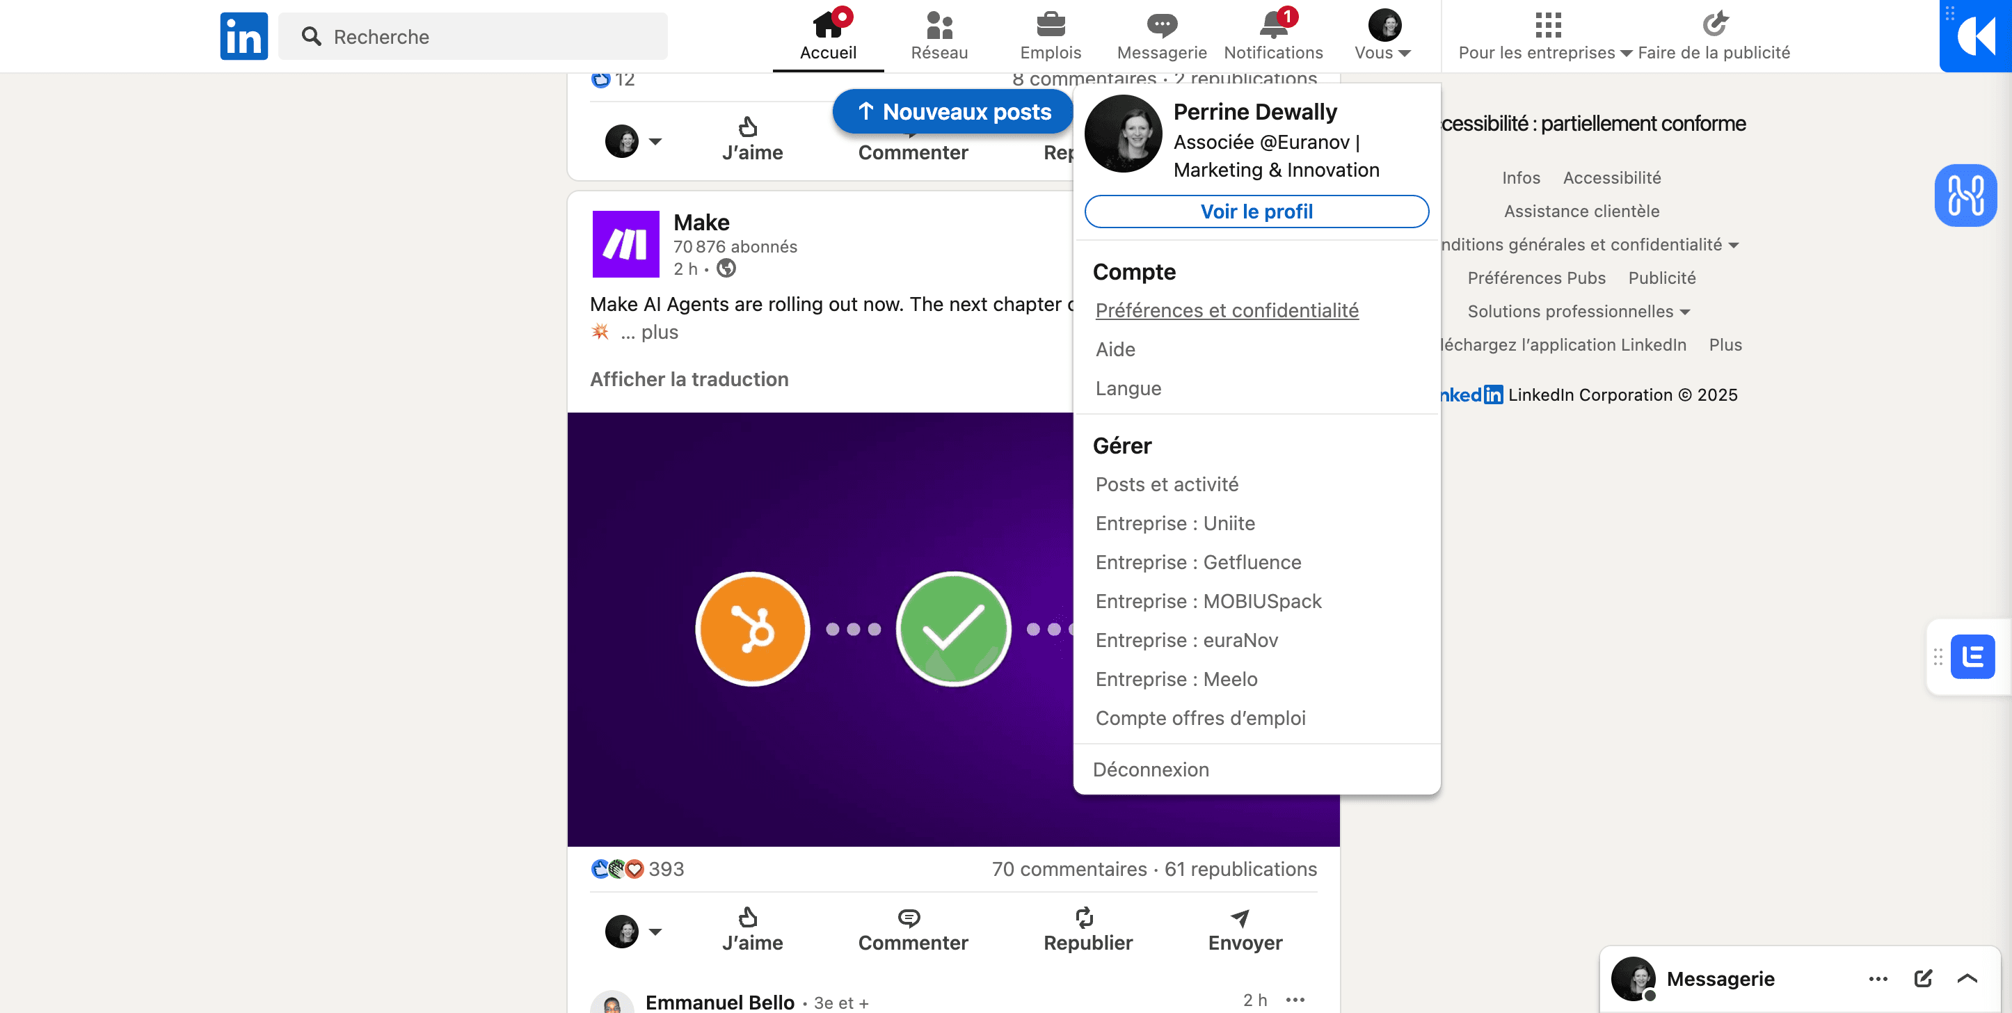The width and height of the screenshot is (2012, 1013).
Task: Open Entreprise : MOBIUSpack page
Action: [x=1208, y=601]
